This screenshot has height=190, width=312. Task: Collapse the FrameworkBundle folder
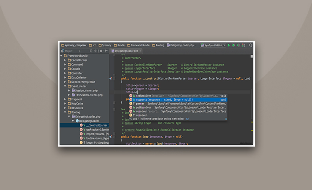[61, 56]
